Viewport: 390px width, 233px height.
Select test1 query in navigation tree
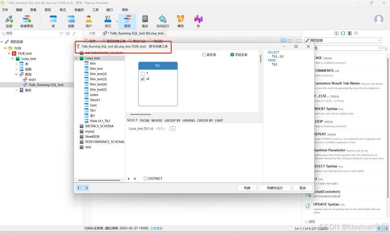click(x=32, y=80)
